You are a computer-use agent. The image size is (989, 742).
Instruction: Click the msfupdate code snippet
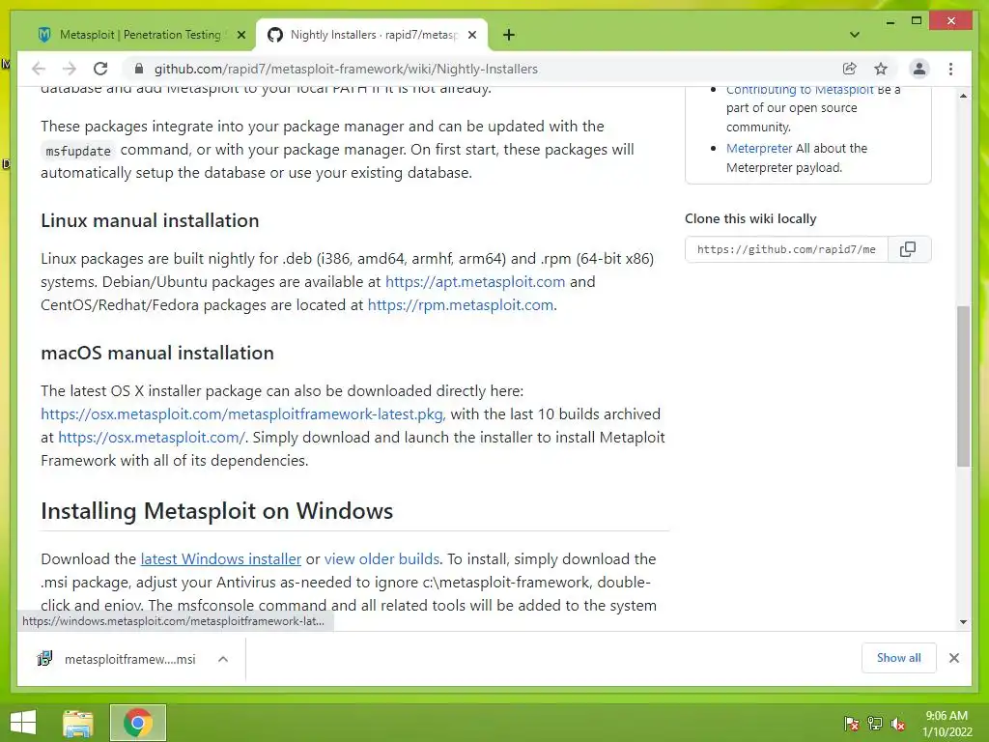coord(78,151)
